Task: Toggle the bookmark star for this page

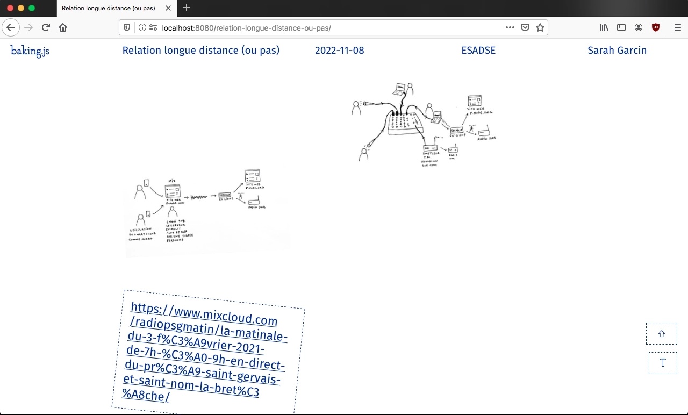Action: (540, 27)
